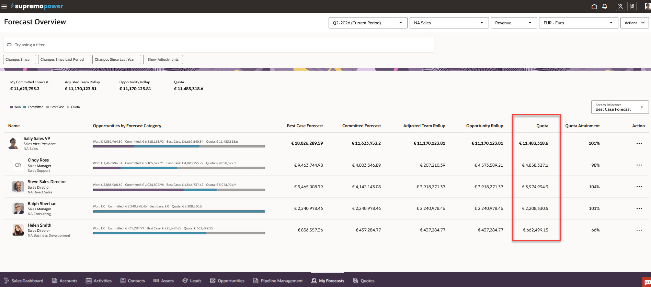Open the Actions menu

635,23
